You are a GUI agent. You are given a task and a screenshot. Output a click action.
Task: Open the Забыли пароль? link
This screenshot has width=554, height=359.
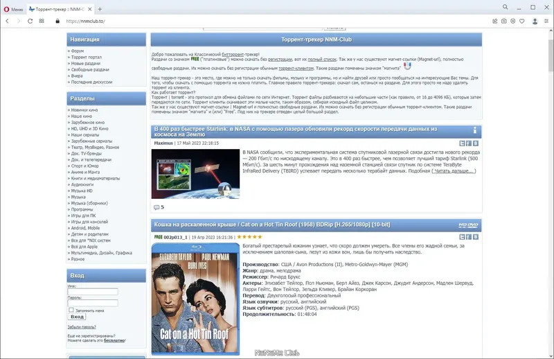coord(82,327)
